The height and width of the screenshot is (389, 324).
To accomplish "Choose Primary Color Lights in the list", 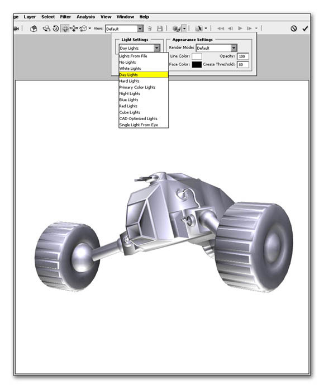I will tap(144, 87).
